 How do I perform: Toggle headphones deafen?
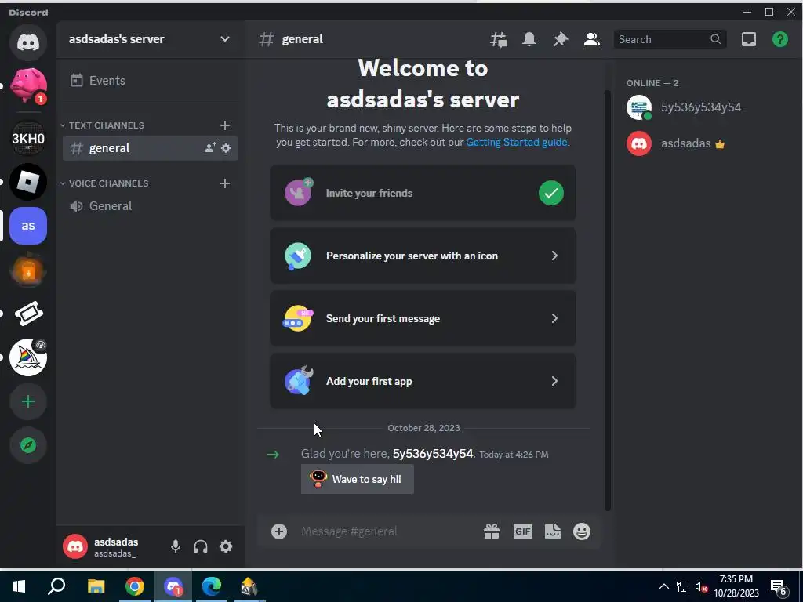[x=201, y=546]
